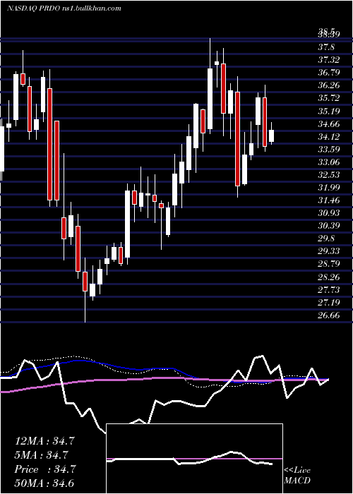353x494 pixels.
Task: Click the 35.19 price axis label
Action: [329, 111]
